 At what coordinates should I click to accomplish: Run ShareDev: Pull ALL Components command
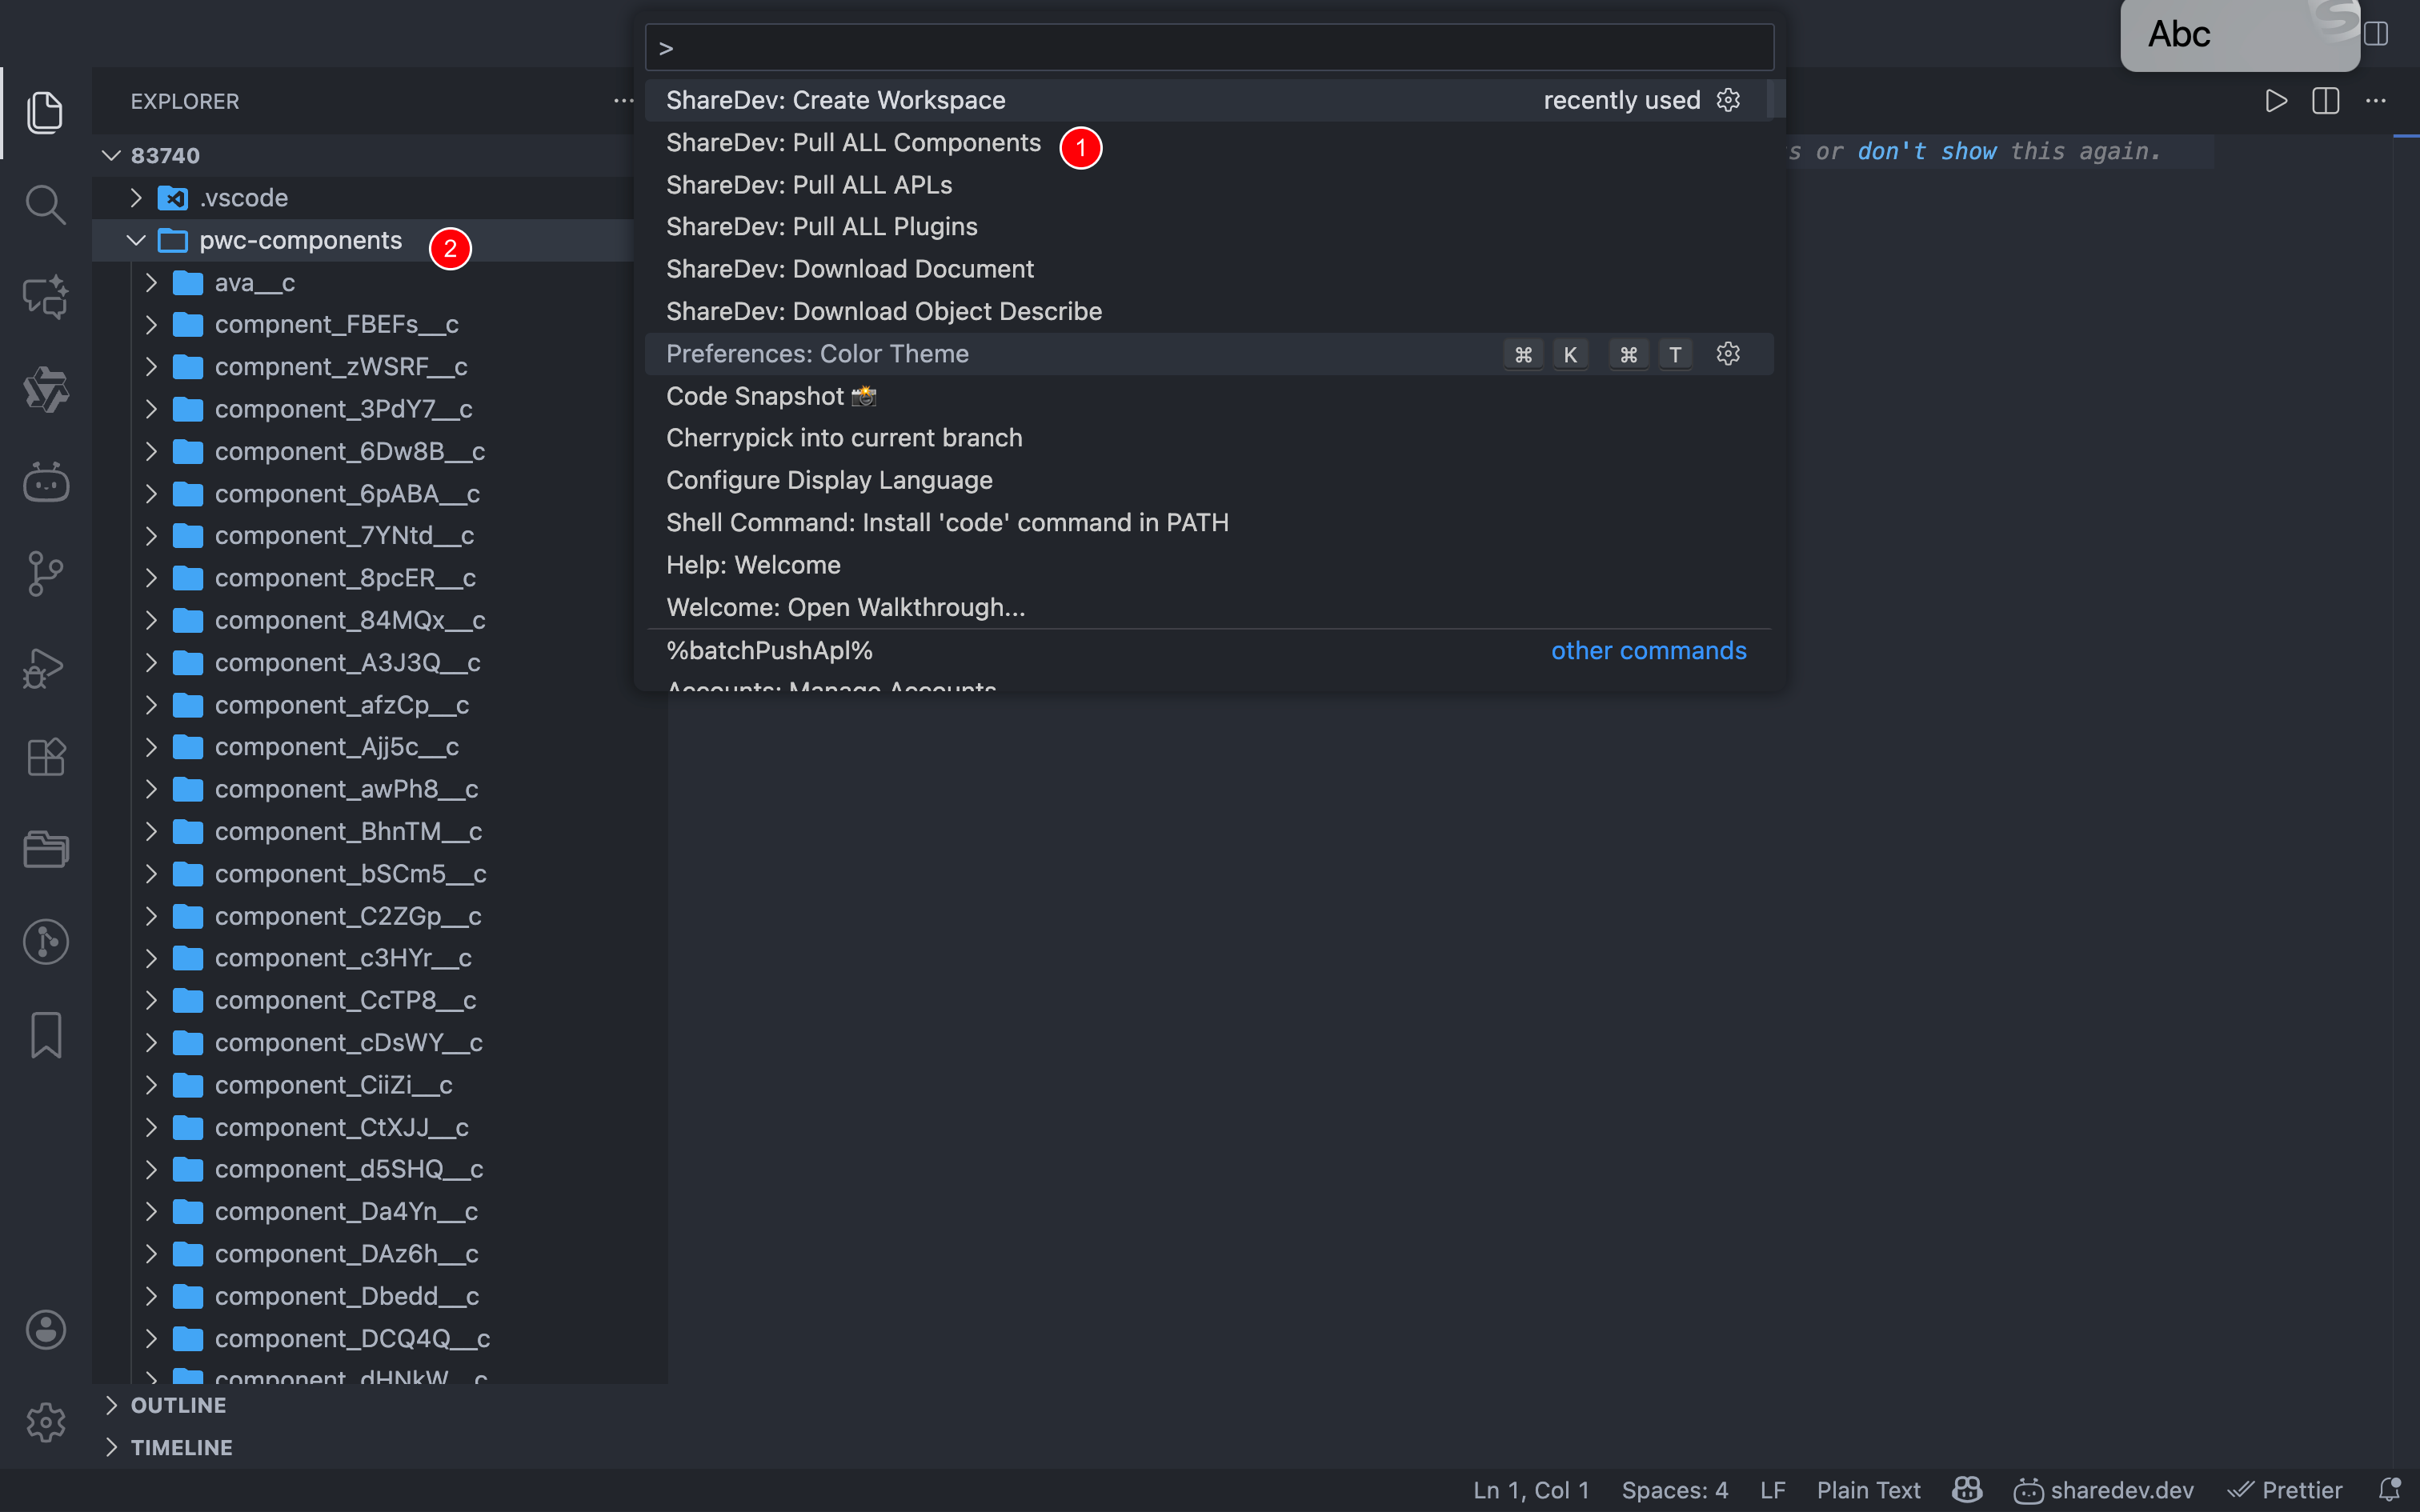853,143
